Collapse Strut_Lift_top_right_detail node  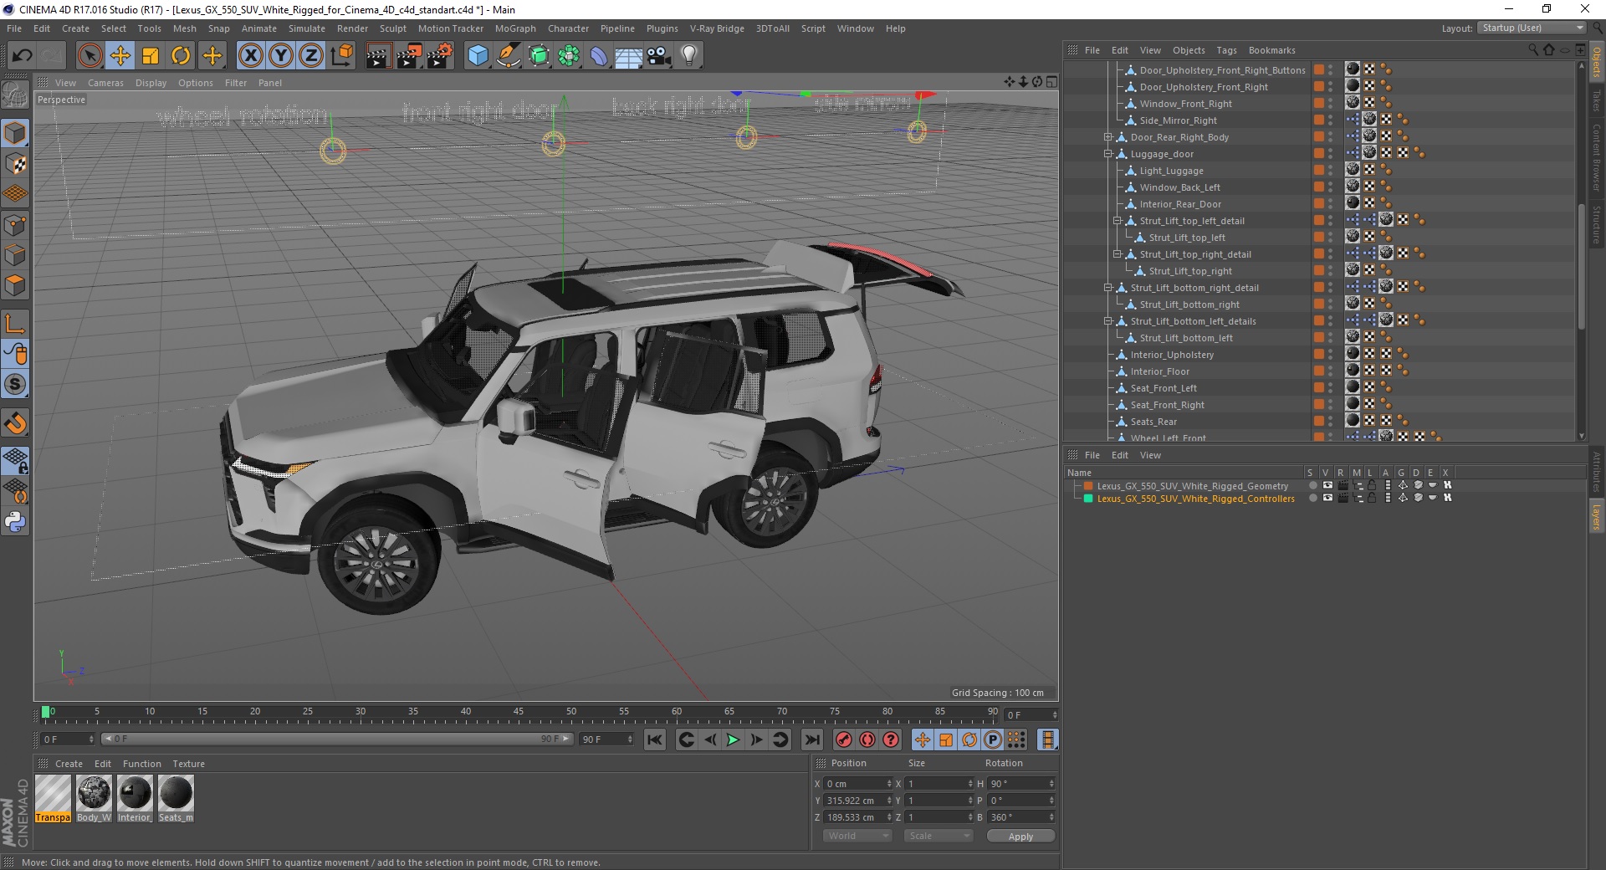point(1117,254)
